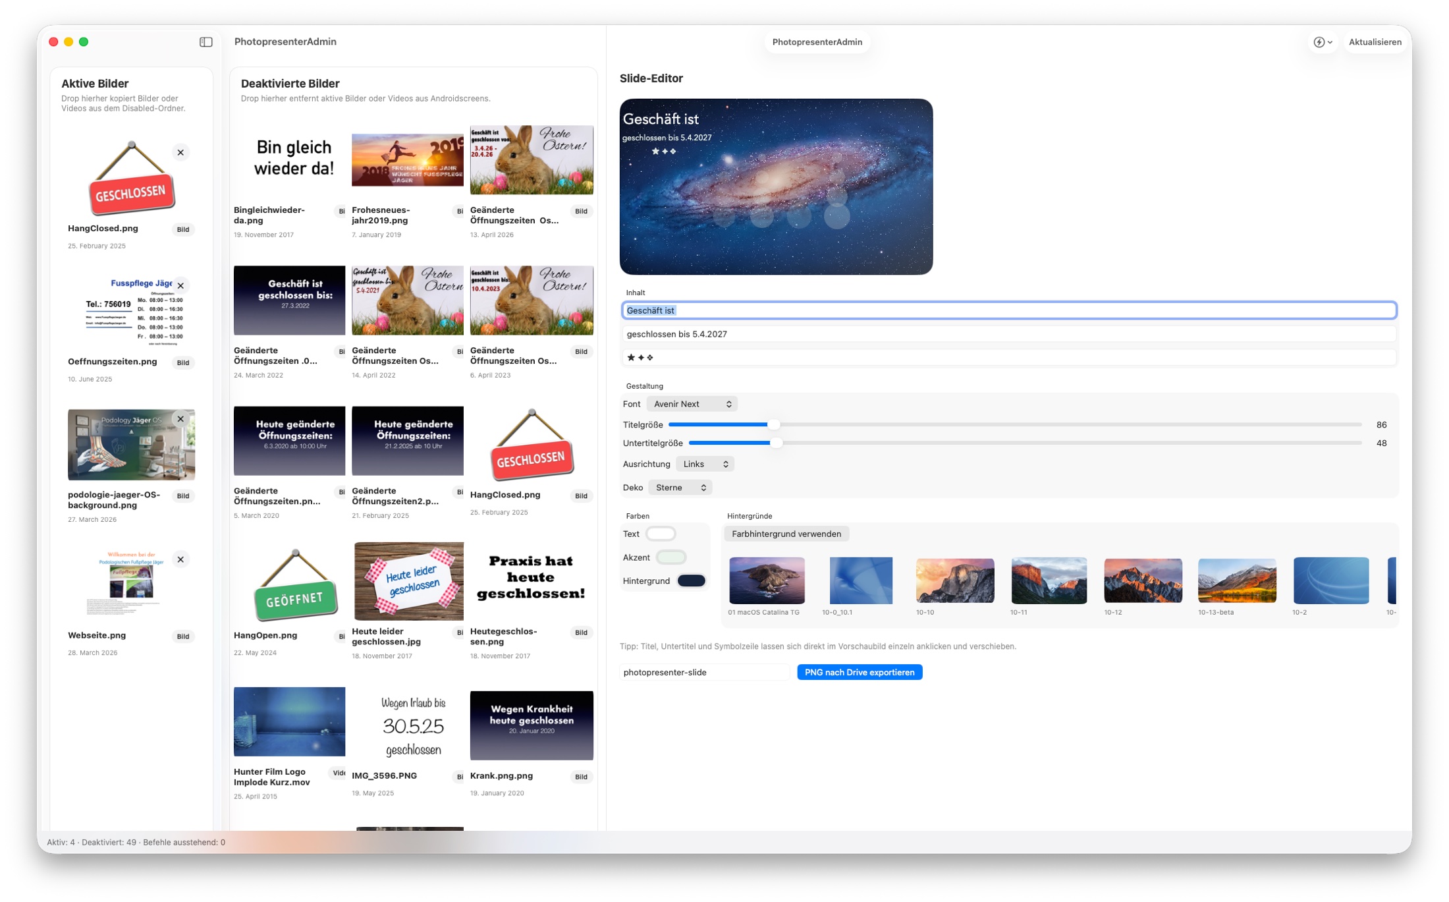
Task: Click the subtitle field geschlossen bis 5.4.2027
Action: [1009, 334]
